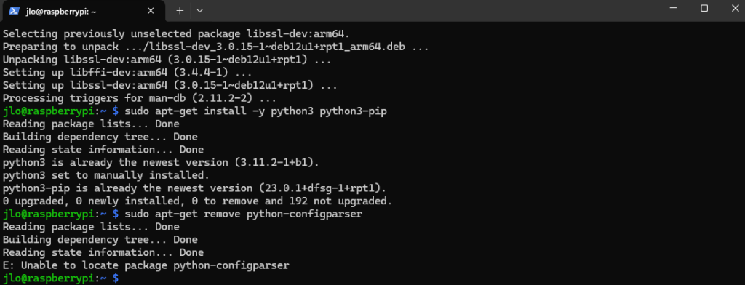The image size is (745, 285).
Task: Click the 'sudo apt-get remove python-configparser' command
Action: point(244,214)
